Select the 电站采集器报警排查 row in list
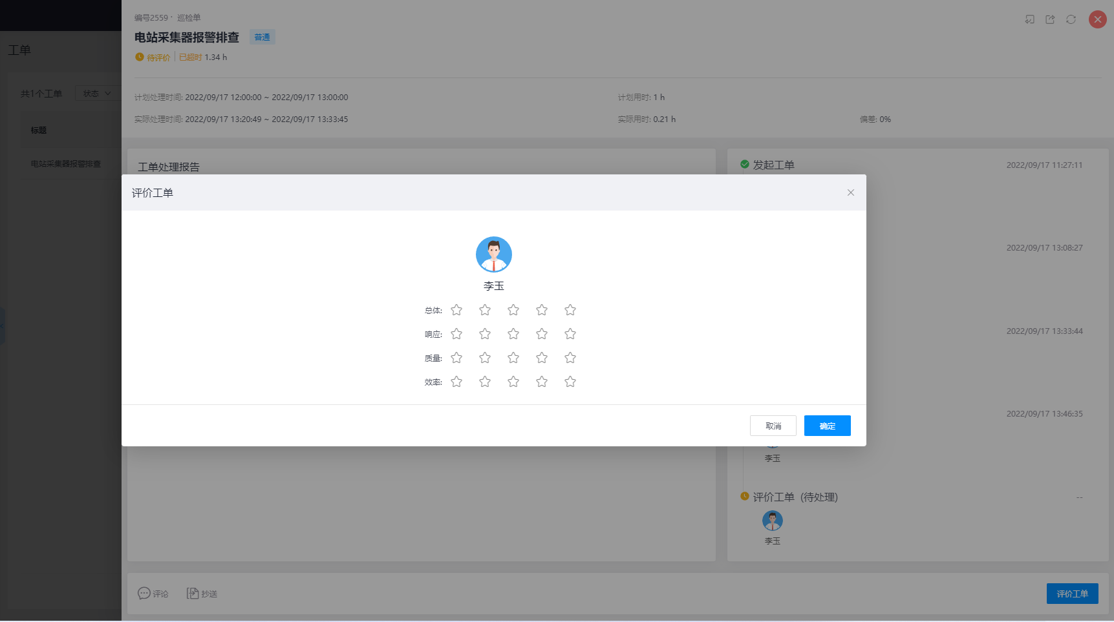1114x622 pixels. pyautogui.click(x=66, y=164)
